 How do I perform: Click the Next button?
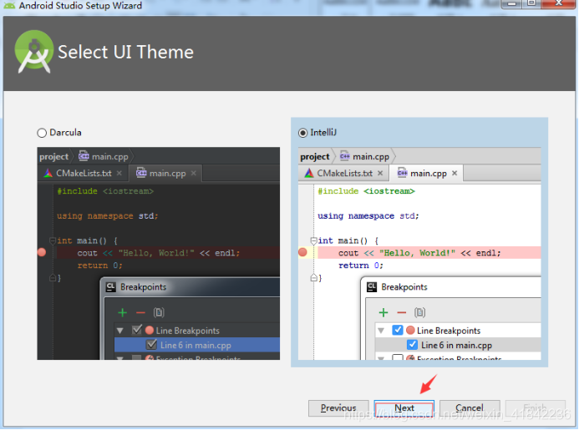pyautogui.click(x=404, y=408)
